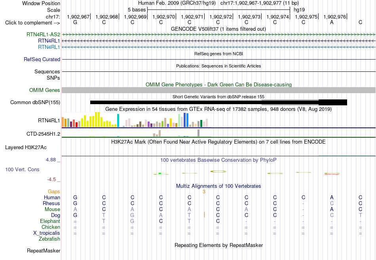Click the thick black dbSNP variant block
Image resolution: width=376 pixels, height=260 pixels.
pos(333,102)
